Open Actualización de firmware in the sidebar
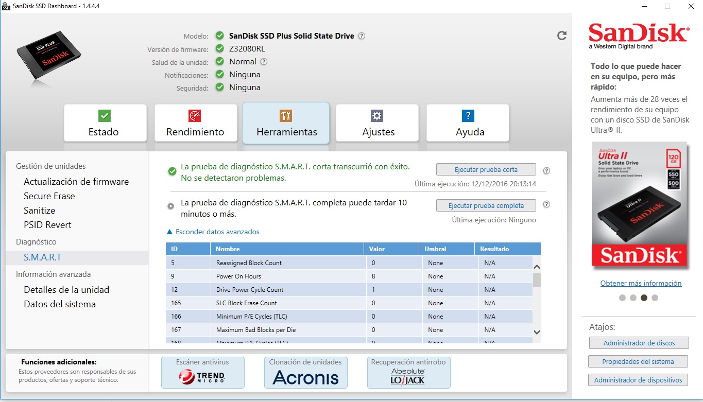 point(76,182)
